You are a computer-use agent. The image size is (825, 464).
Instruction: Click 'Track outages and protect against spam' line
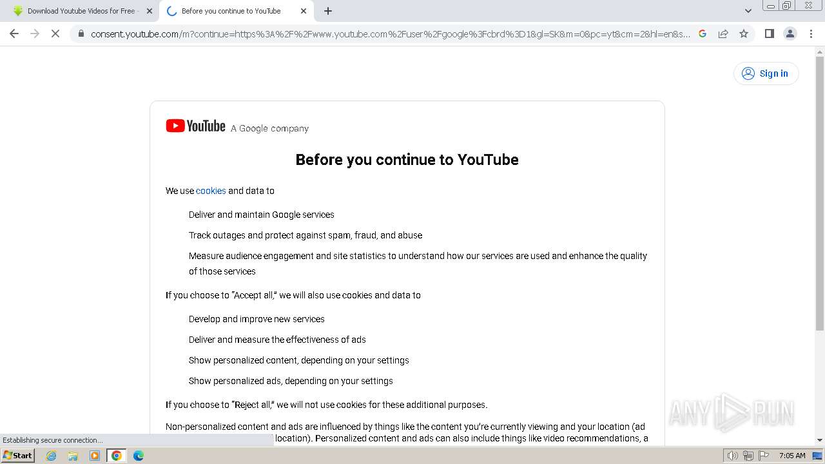(306, 235)
